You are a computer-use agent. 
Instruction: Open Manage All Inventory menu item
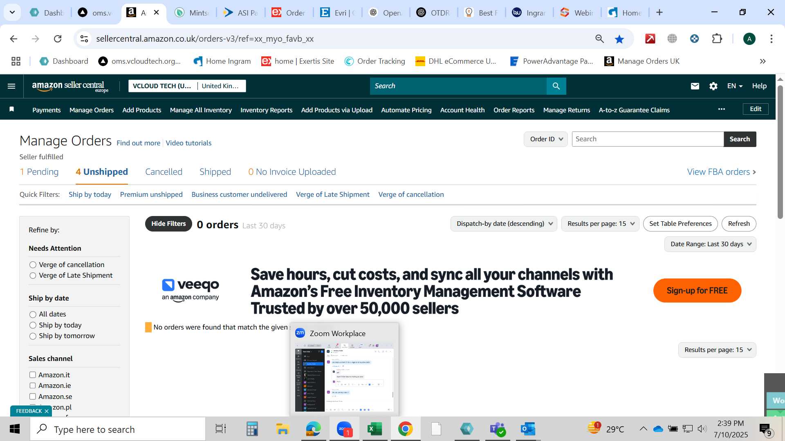pyautogui.click(x=201, y=110)
